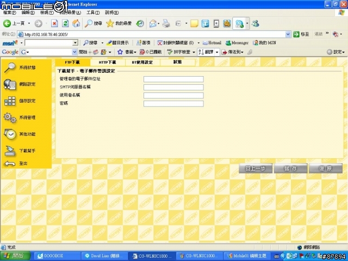
Task: Click Messenger on MSN toolbar
Action: coord(237,42)
